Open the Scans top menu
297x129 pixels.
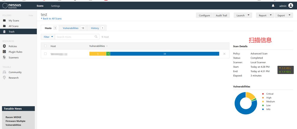pos(40,6)
